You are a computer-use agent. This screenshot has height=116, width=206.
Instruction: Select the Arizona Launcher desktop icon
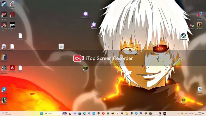pyautogui.click(x=200, y=15)
